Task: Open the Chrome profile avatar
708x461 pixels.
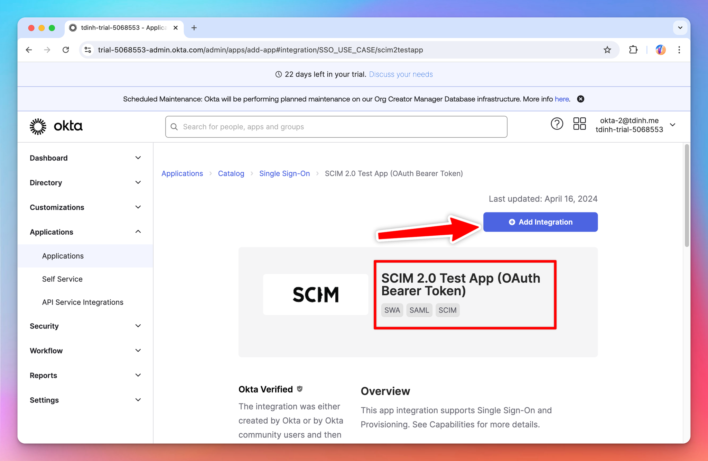Action: pos(661,50)
